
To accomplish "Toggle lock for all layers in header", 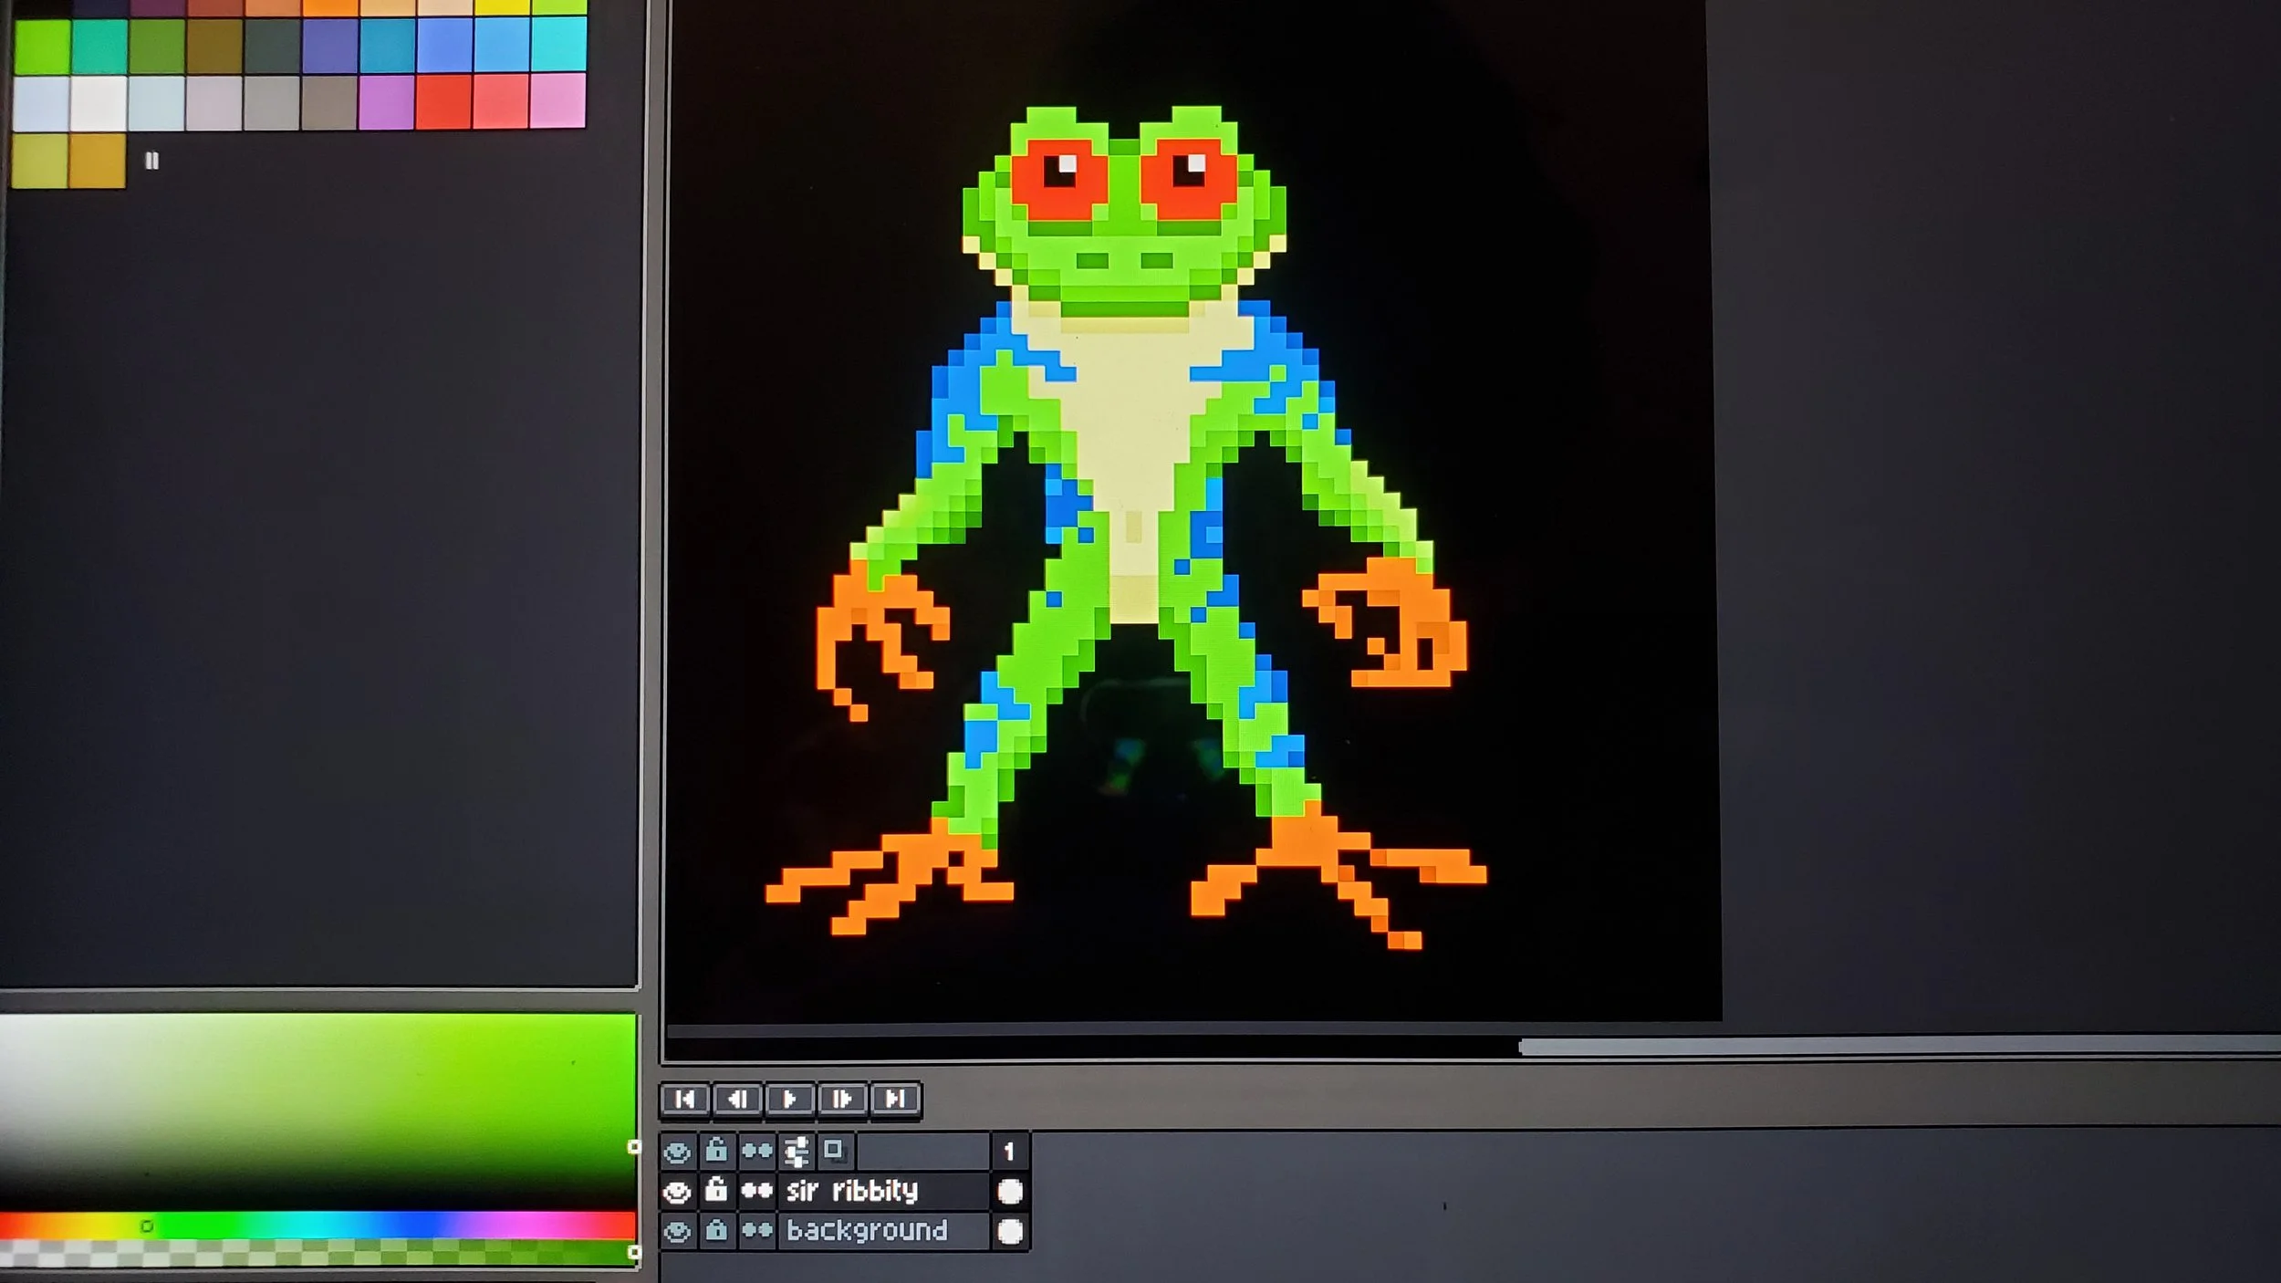I will coord(716,1151).
